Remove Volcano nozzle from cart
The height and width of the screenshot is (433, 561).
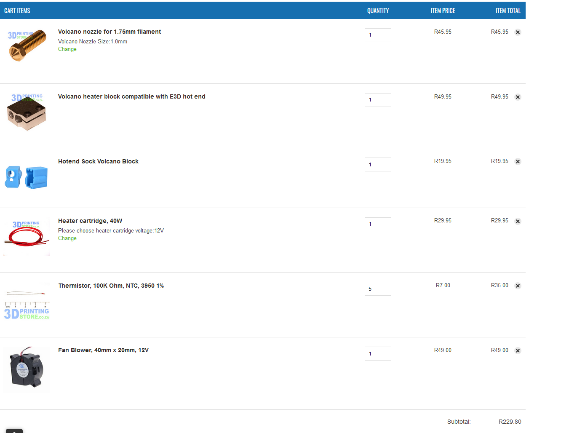coord(518,32)
